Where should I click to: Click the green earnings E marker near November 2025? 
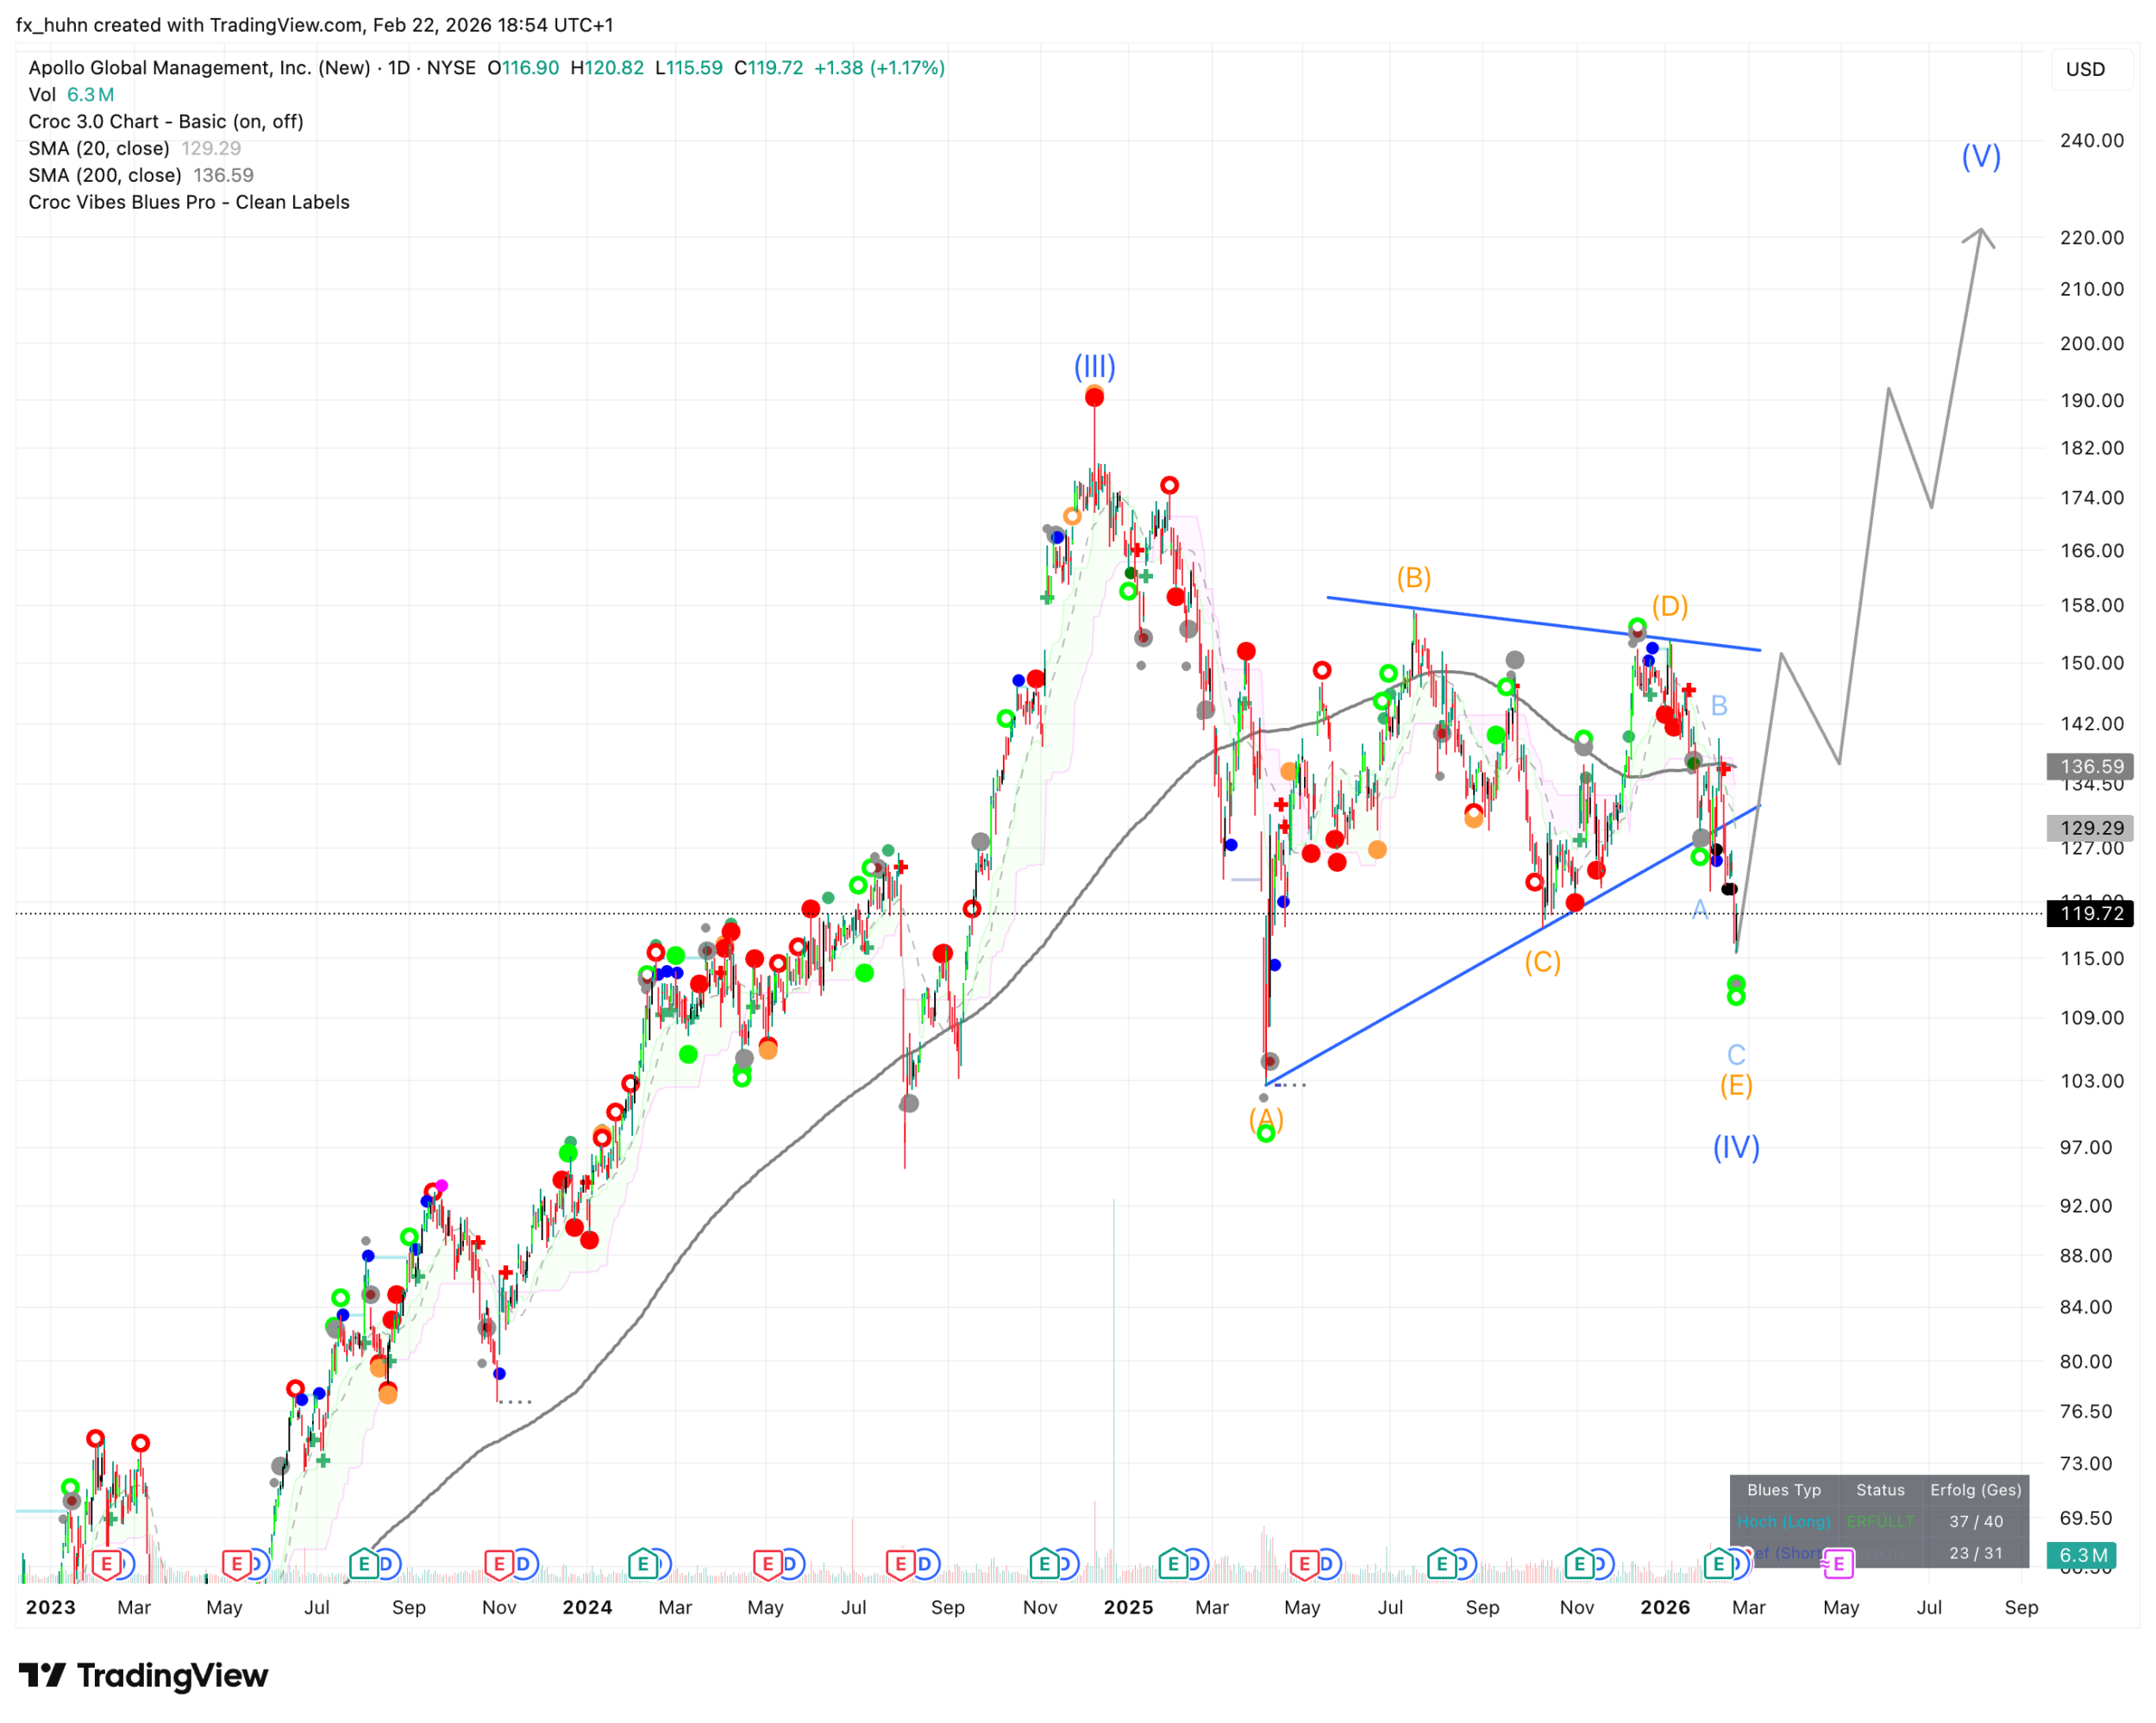coord(1579,1563)
